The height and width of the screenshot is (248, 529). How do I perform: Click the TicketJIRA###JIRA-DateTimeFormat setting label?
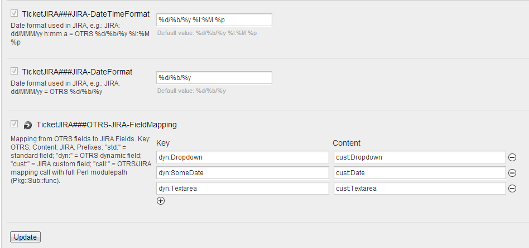pos(85,13)
